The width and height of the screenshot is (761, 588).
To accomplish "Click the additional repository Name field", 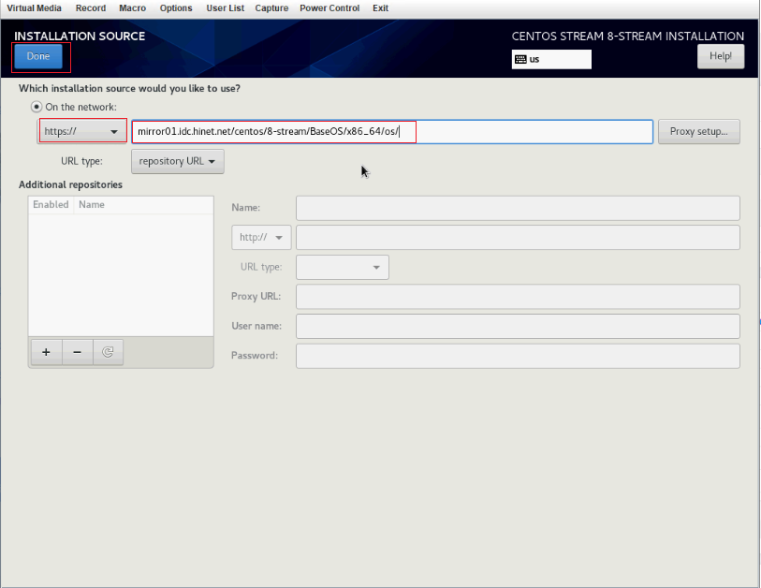I will (518, 208).
